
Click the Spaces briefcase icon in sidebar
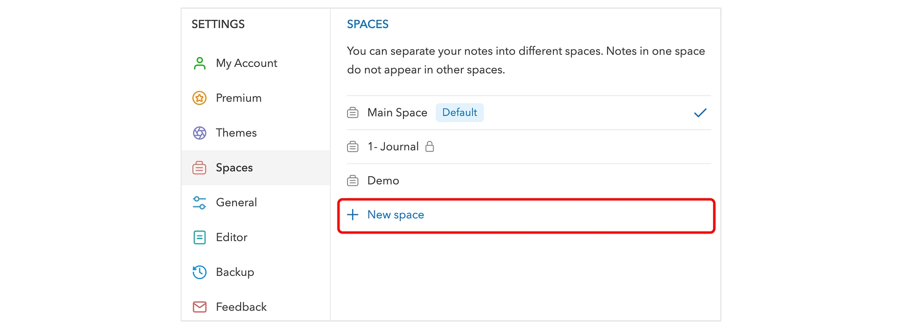coord(200,168)
